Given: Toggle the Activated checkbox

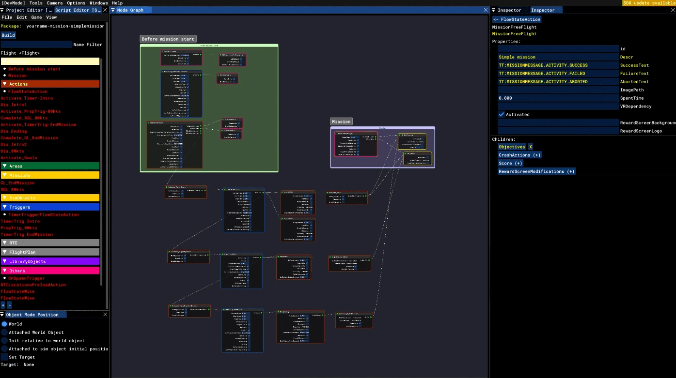Looking at the screenshot, I should coord(502,115).
